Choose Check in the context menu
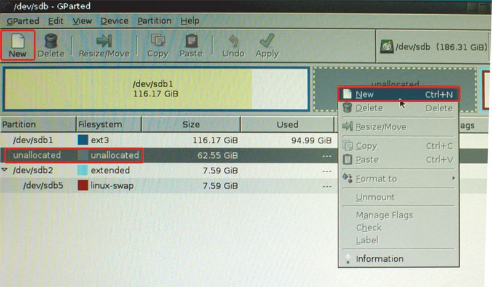 click(398, 228)
